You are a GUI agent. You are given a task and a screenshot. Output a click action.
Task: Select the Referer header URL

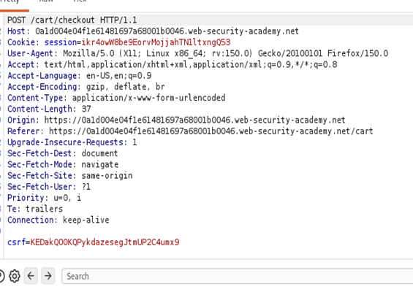211,131
